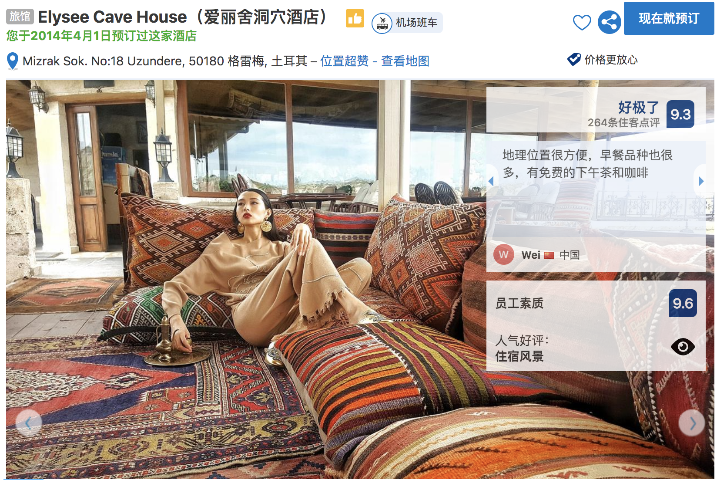
Task: Click the 9.6 员工素质 score badge
Action: click(x=683, y=303)
